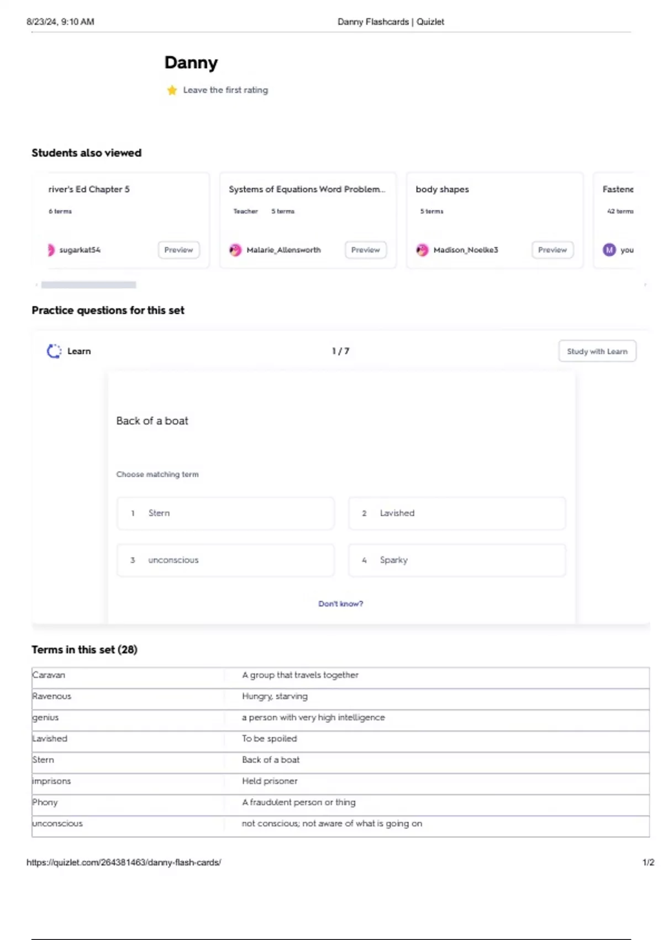Choose answer option 3 unconscious
This screenshot has height=940, width=663.
(x=225, y=560)
